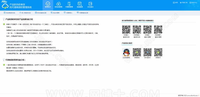Click the 添加商品防伪码 toolbar item

[x=9, y=13]
